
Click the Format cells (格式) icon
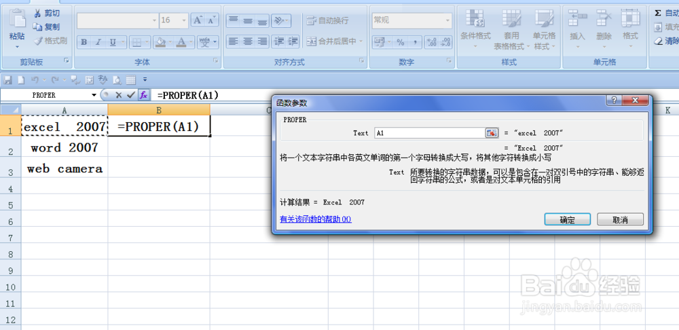630,18
